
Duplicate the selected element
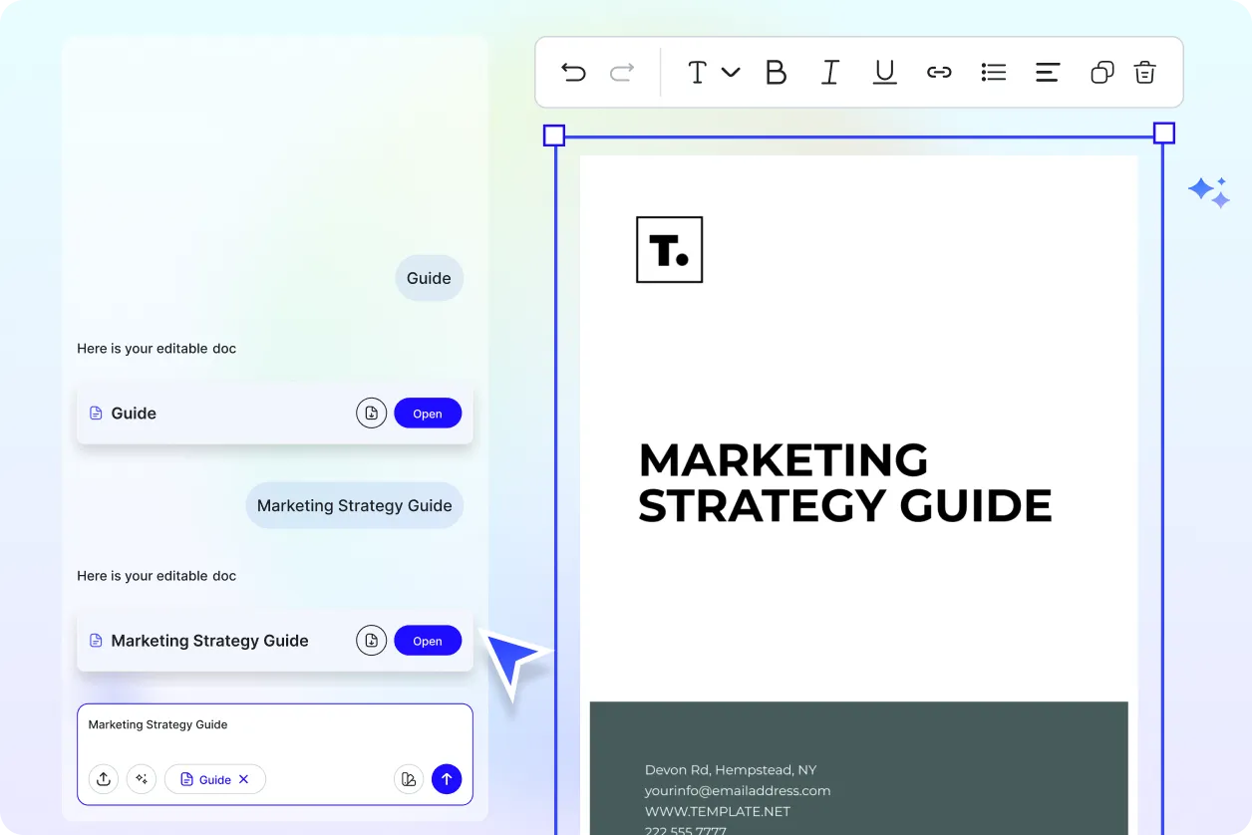1101,72
